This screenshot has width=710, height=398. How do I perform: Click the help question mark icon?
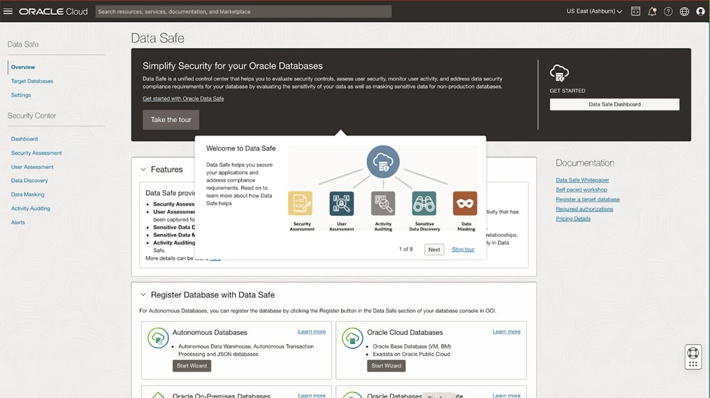(668, 11)
